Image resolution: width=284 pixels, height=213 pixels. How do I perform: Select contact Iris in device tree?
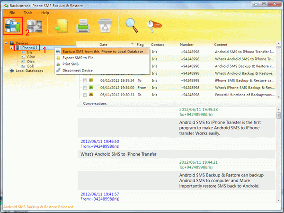(30, 53)
